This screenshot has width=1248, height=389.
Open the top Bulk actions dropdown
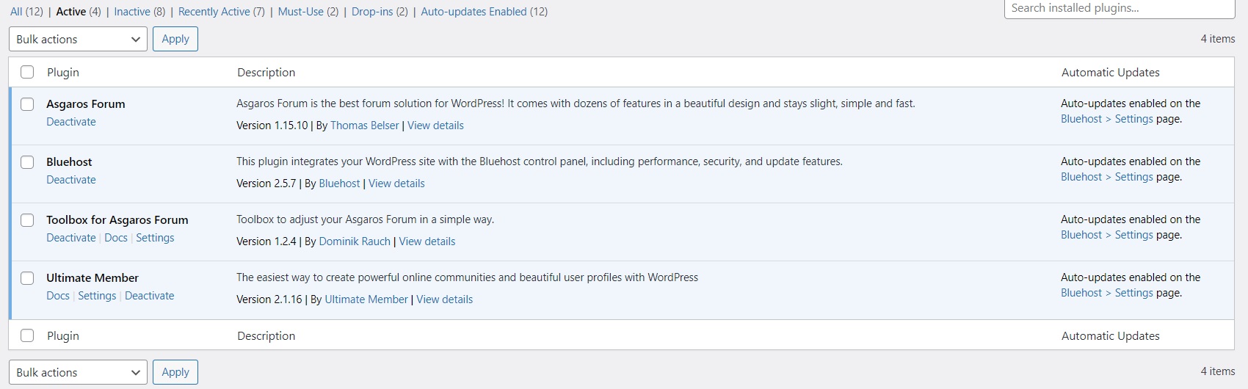click(x=78, y=39)
